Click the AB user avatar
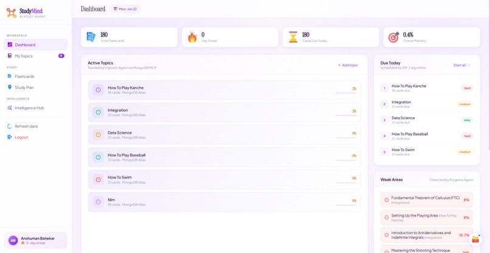 pos(13,240)
